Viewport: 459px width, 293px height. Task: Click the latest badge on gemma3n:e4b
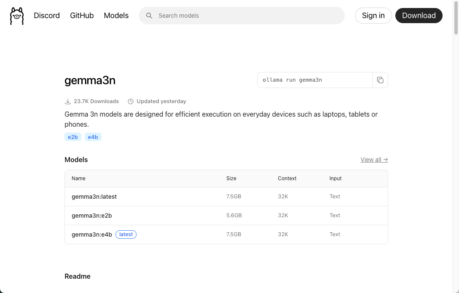click(126, 234)
